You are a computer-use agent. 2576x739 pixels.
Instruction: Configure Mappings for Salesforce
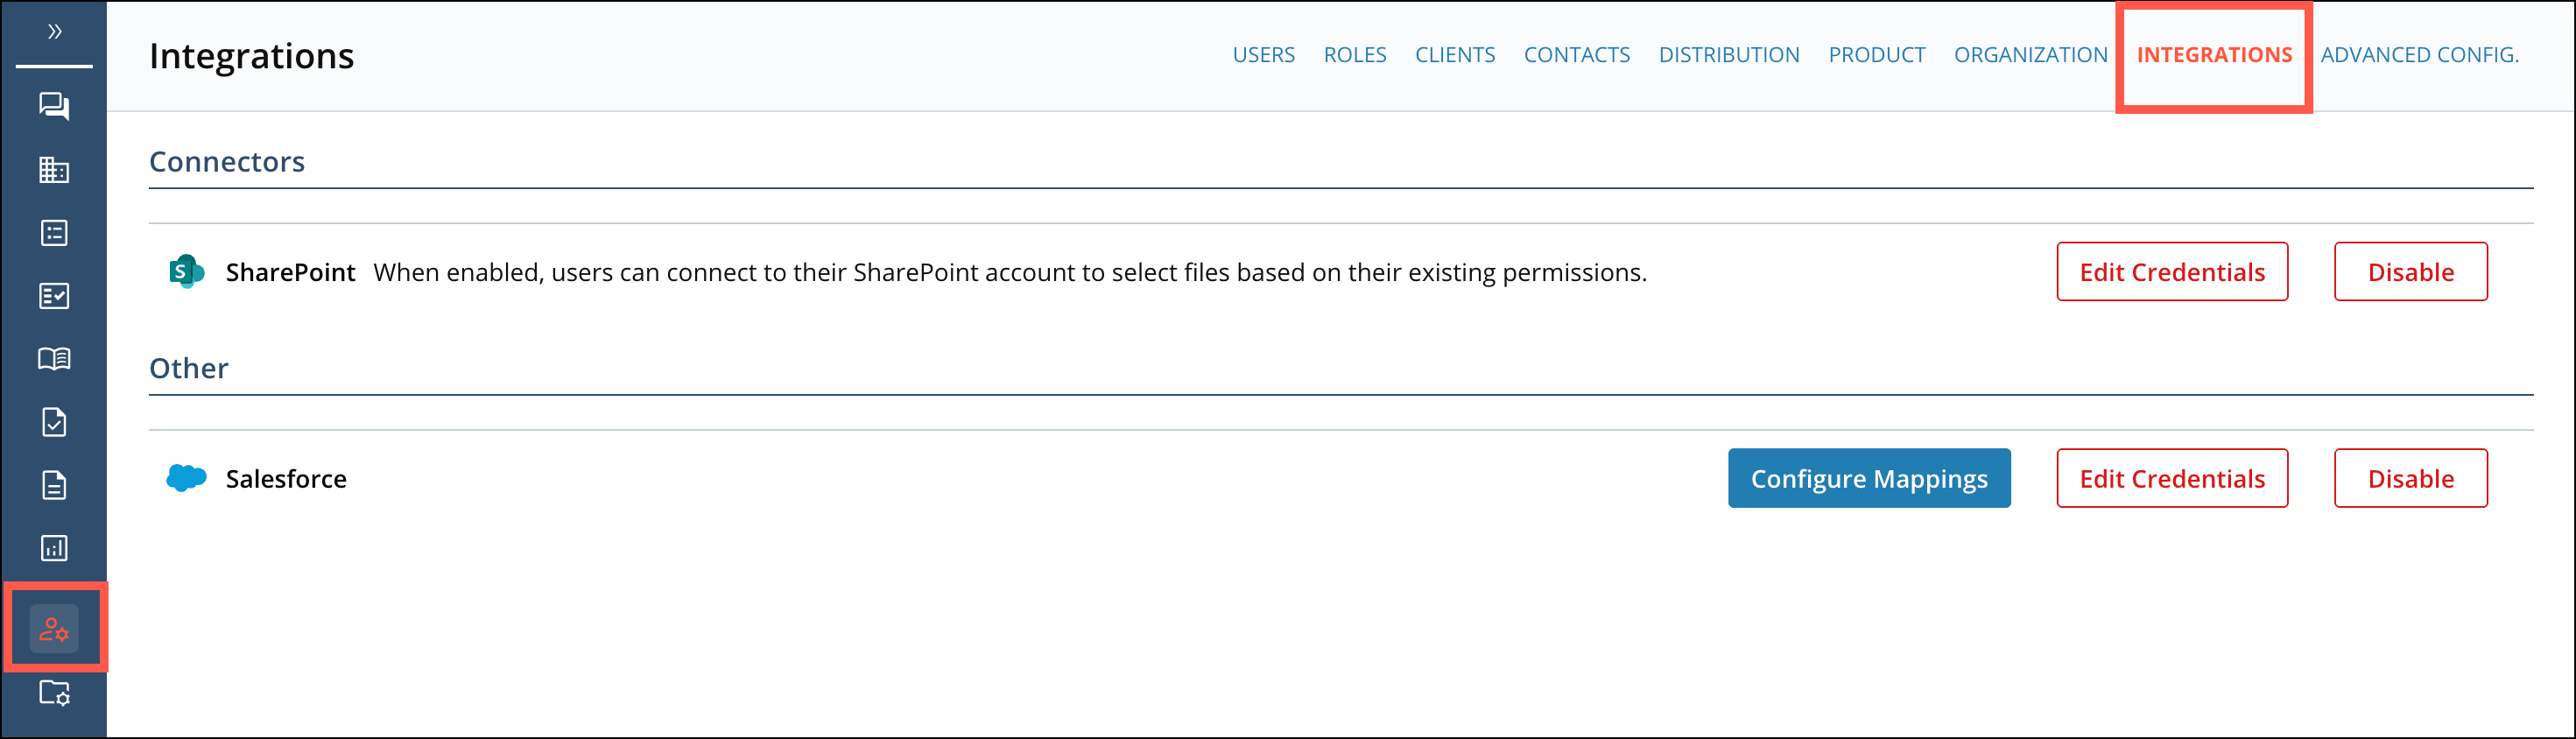(x=1869, y=478)
